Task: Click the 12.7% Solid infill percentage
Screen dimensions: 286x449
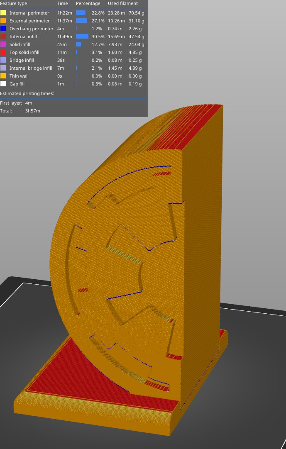Action: 98,44
